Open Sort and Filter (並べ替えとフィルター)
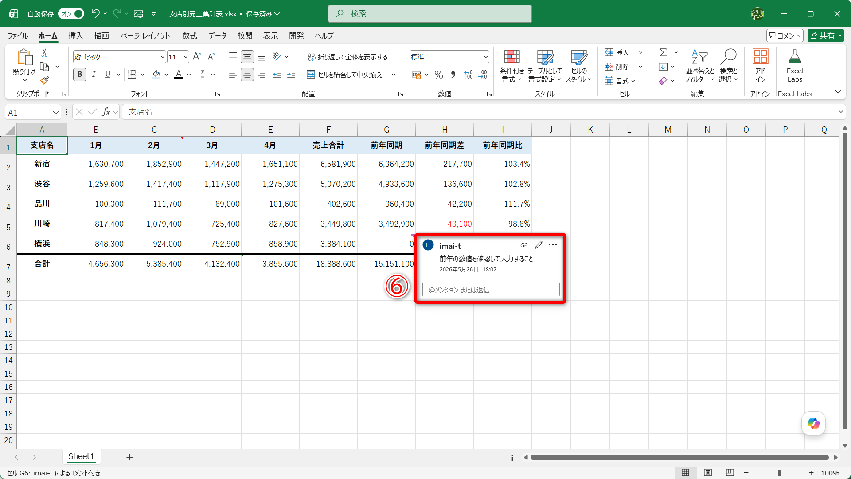851x479 pixels. [699, 66]
